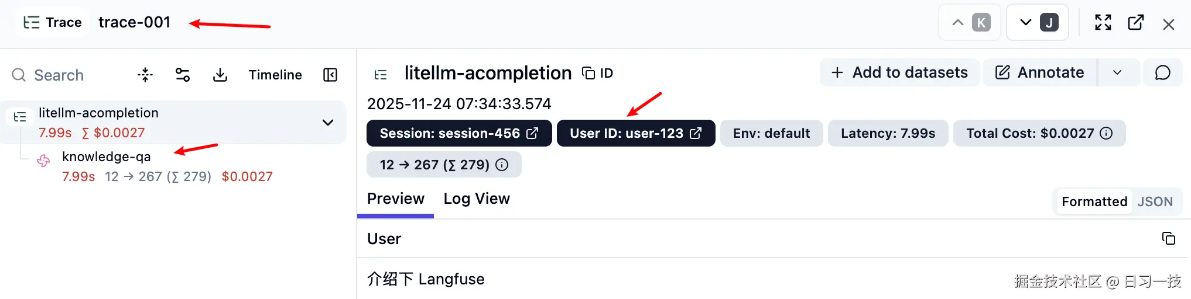The width and height of the screenshot is (1191, 299).
Task: Open the trace view filter settings icon
Action: click(183, 75)
